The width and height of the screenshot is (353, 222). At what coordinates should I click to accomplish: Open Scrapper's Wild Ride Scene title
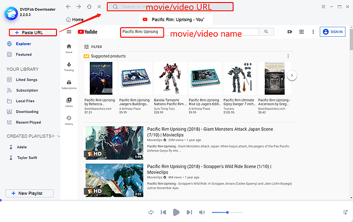click(x=209, y=169)
